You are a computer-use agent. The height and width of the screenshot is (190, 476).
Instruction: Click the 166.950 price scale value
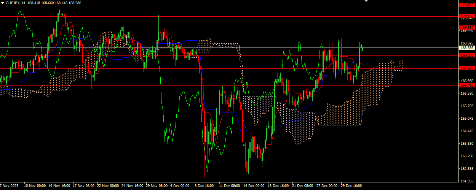tap(467, 81)
